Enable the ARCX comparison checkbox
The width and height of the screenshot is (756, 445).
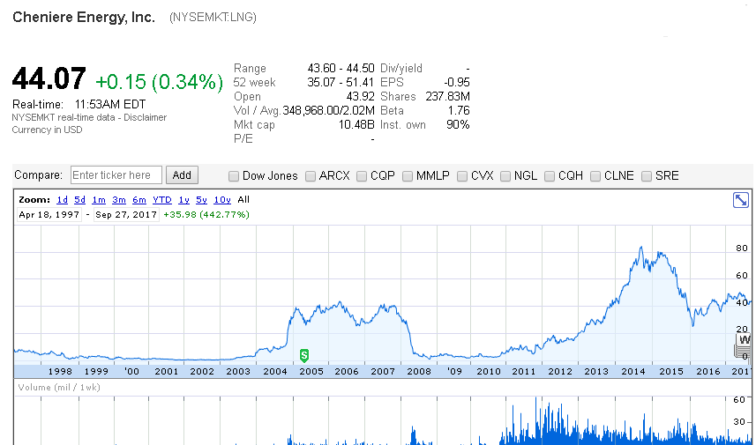tap(311, 176)
